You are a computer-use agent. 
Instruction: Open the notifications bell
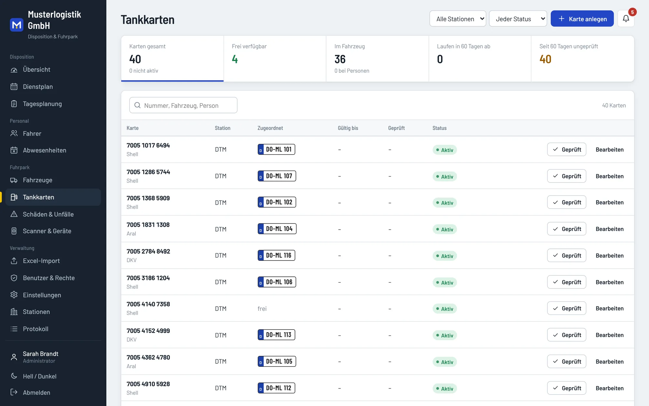626,19
